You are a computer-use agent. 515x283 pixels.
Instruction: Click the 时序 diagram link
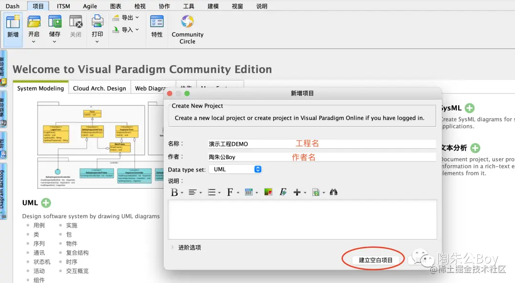tap(72, 262)
